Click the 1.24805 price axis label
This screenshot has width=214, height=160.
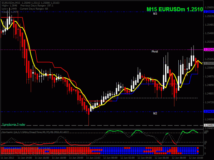click(x=209, y=93)
